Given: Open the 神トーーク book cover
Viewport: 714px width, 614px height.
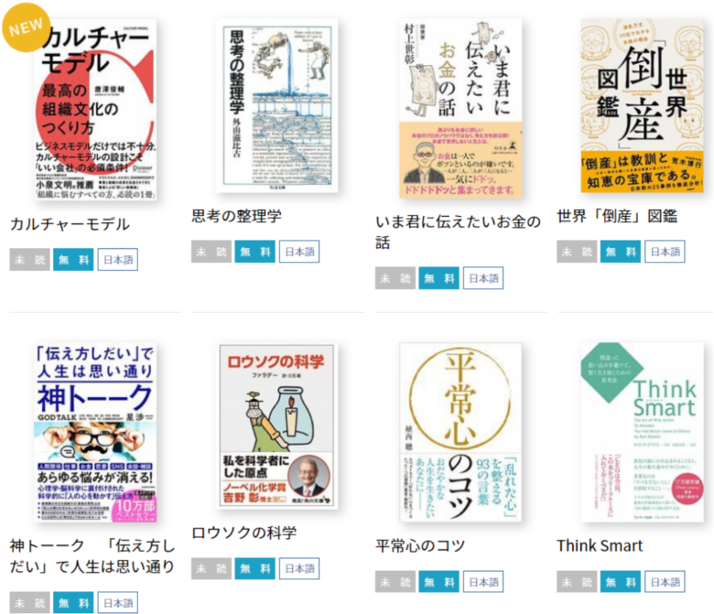Looking at the screenshot, I should coord(95,433).
